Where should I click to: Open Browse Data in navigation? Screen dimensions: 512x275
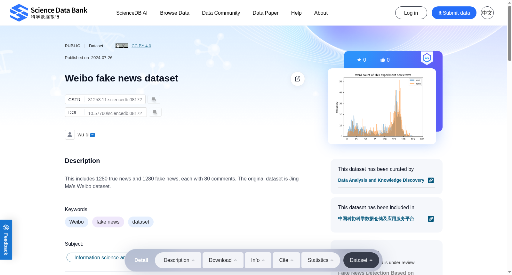[175, 13]
